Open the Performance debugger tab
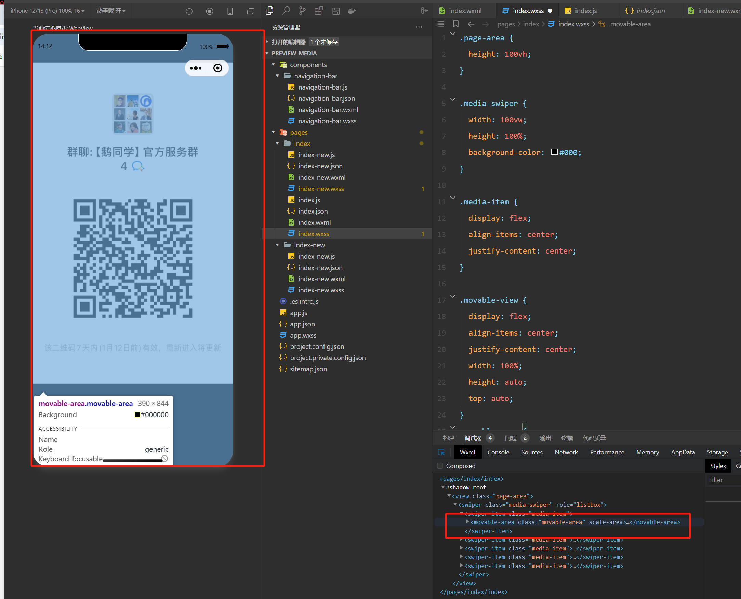Viewport: 741px width, 599px height. click(607, 452)
